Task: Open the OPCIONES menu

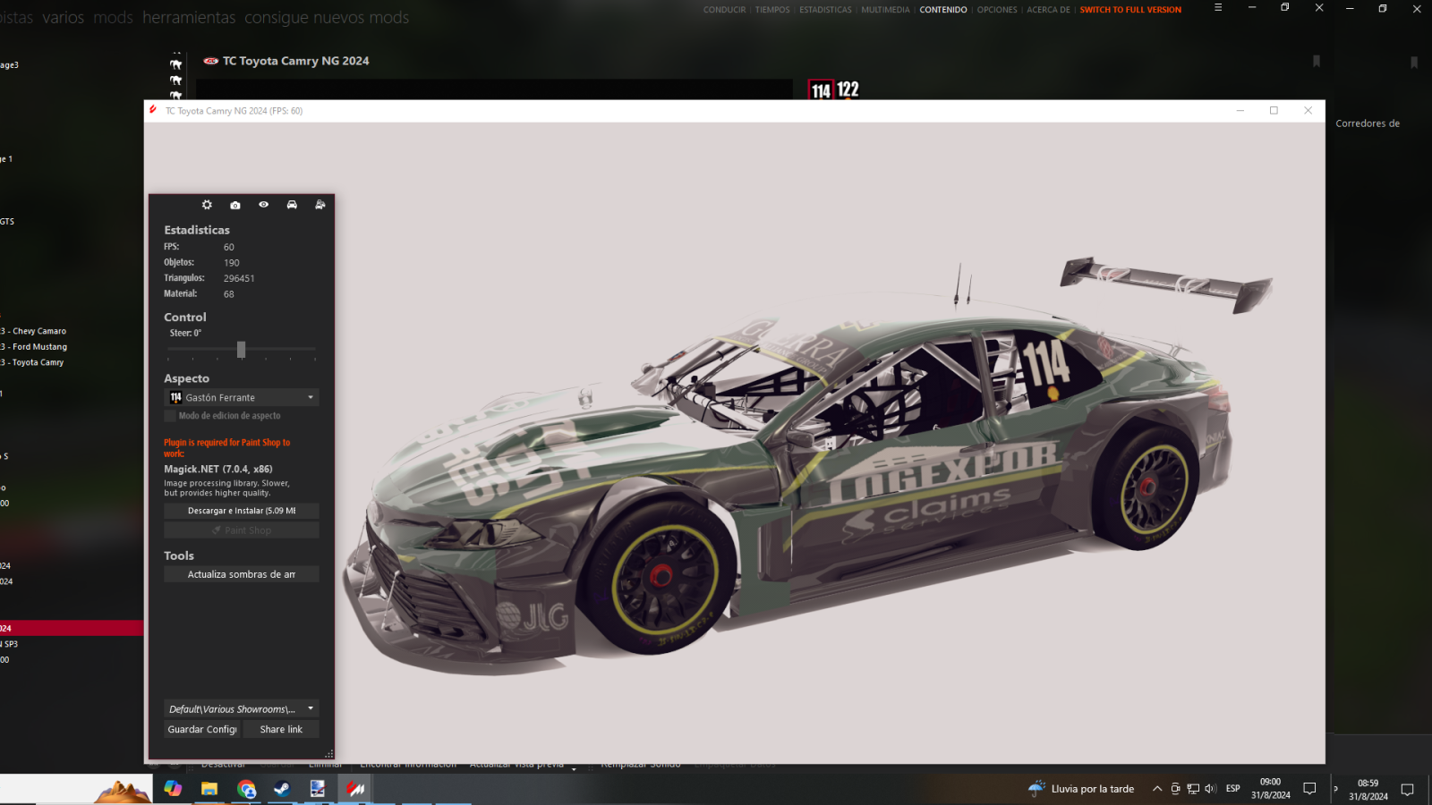Action: click(997, 10)
